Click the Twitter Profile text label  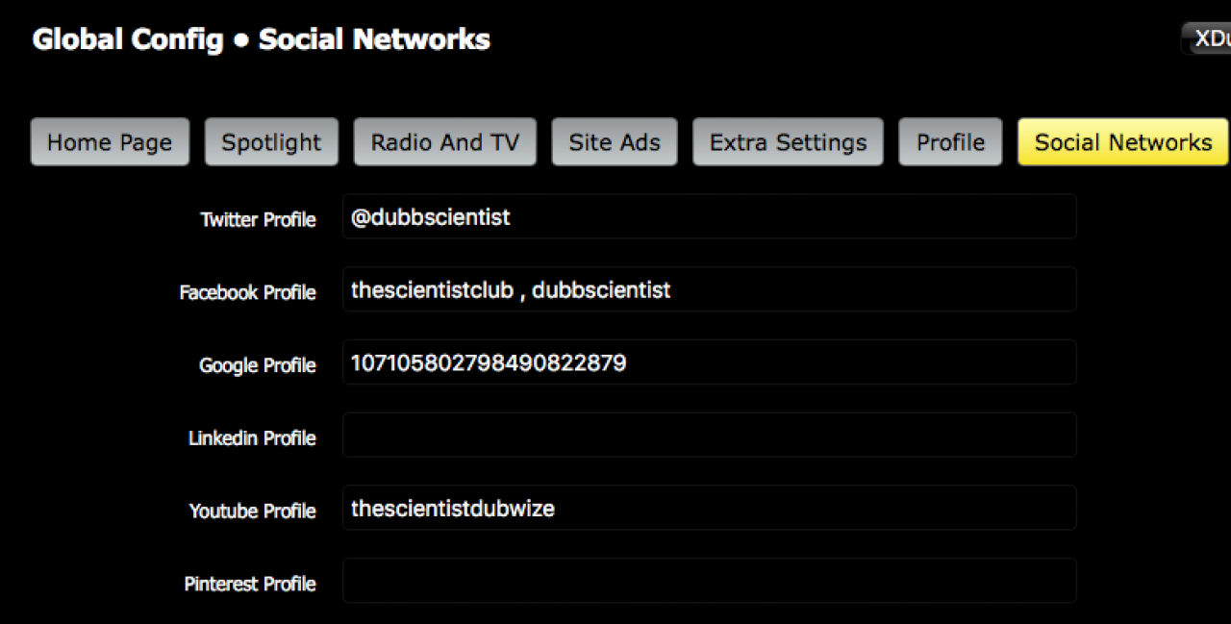(258, 219)
